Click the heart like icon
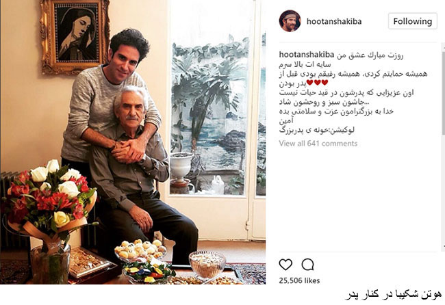The width and height of the screenshot is (445, 305). 285,265
